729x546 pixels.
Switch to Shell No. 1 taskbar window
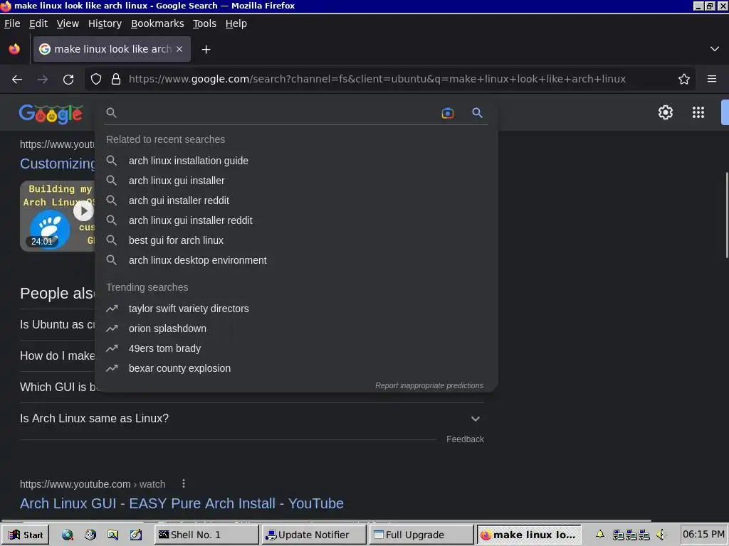click(x=206, y=535)
